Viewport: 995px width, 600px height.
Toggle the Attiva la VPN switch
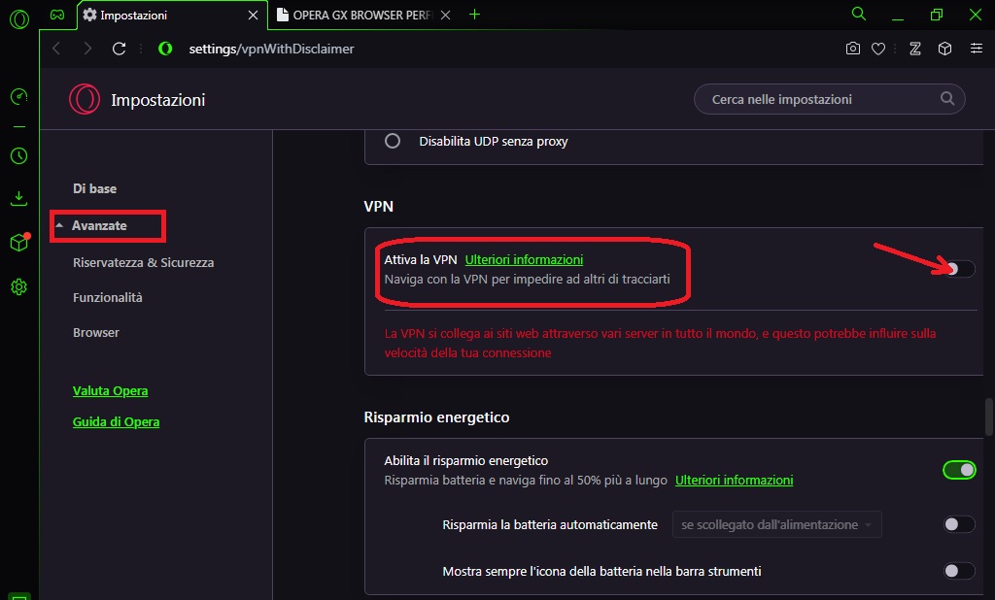(x=959, y=269)
